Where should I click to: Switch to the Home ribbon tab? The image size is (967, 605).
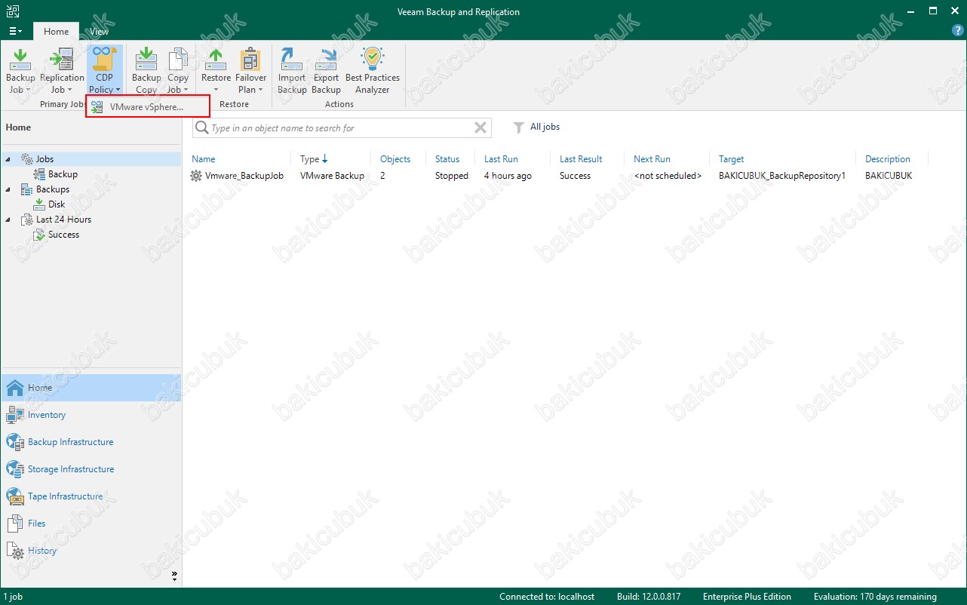pyautogui.click(x=56, y=31)
